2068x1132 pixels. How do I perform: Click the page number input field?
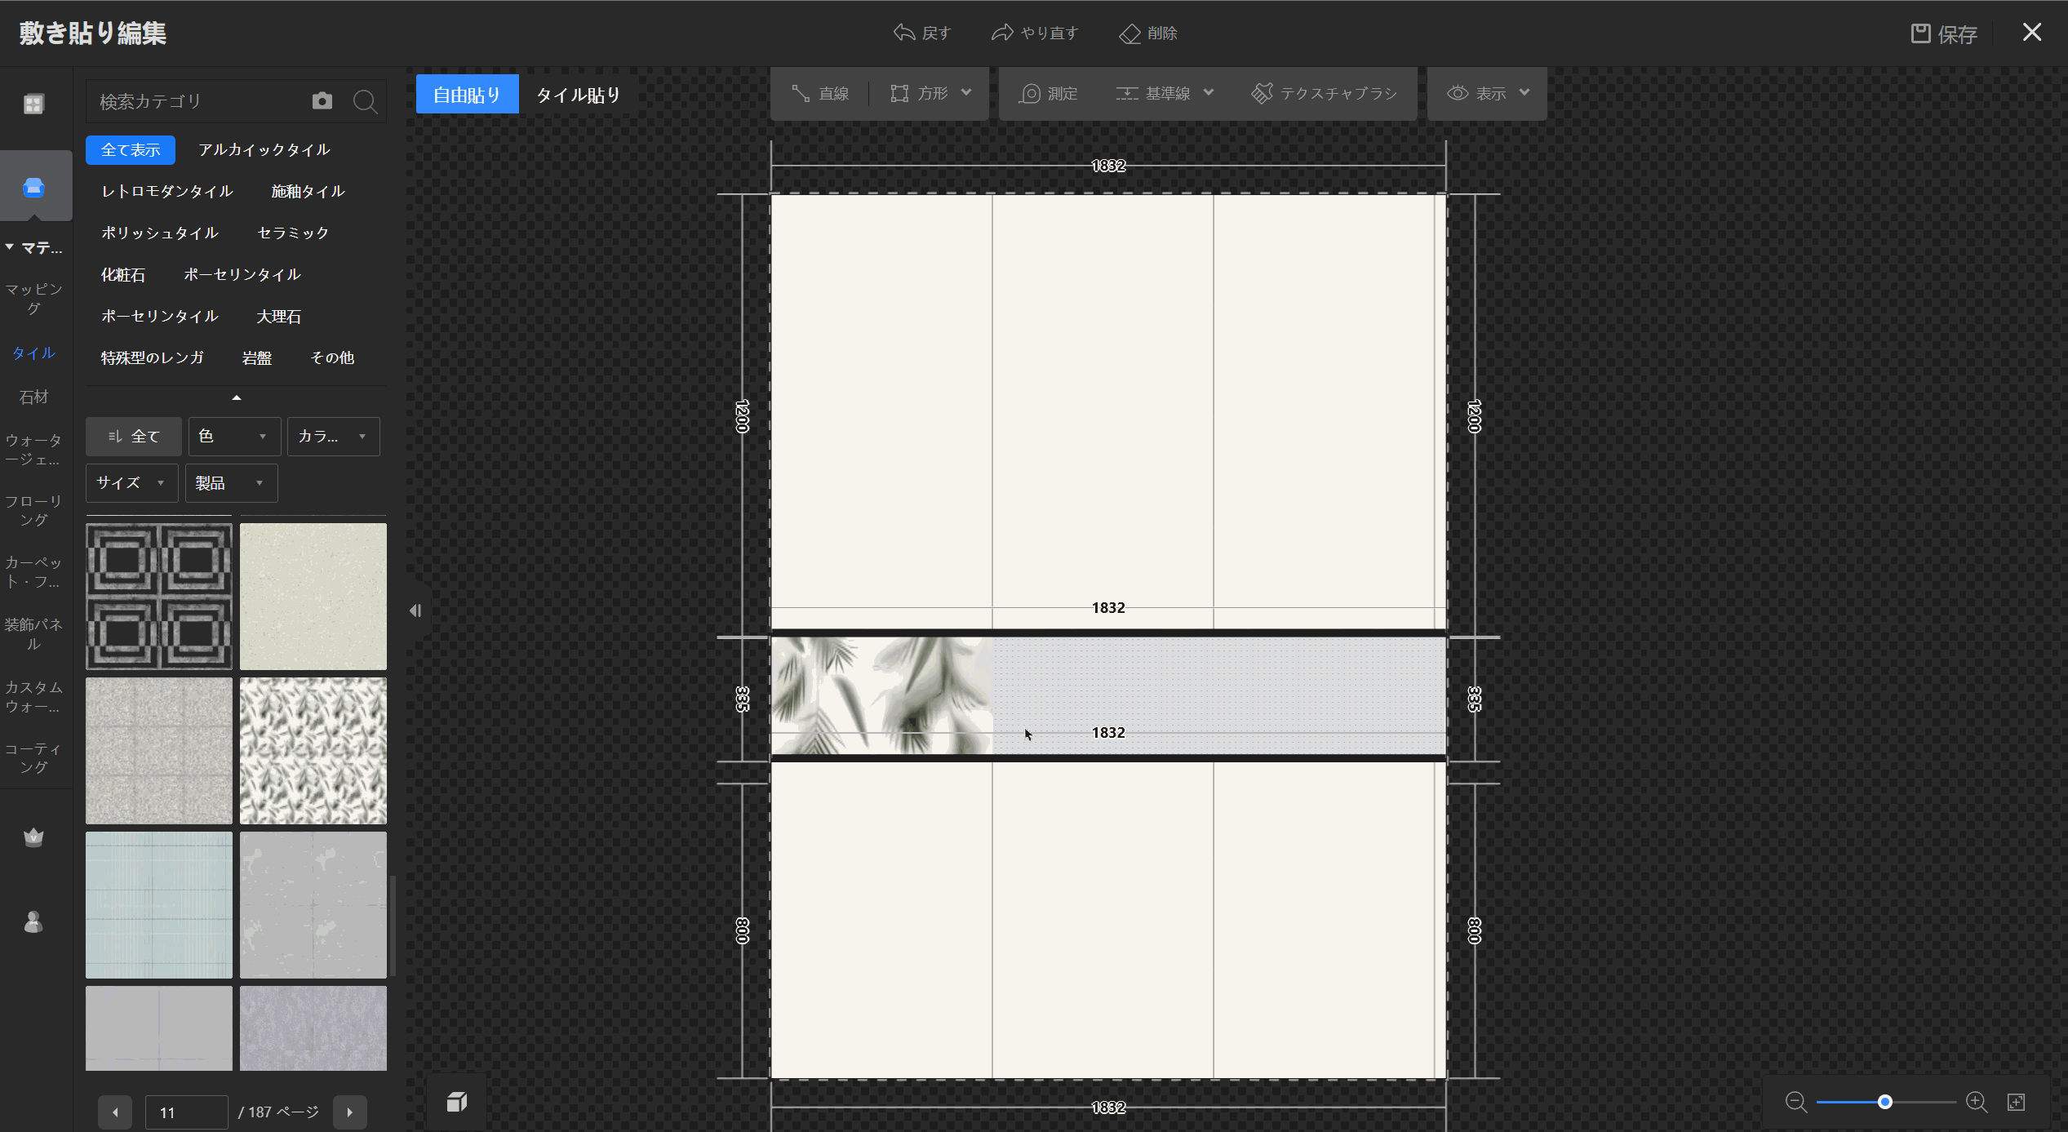(x=186, y=1112)
